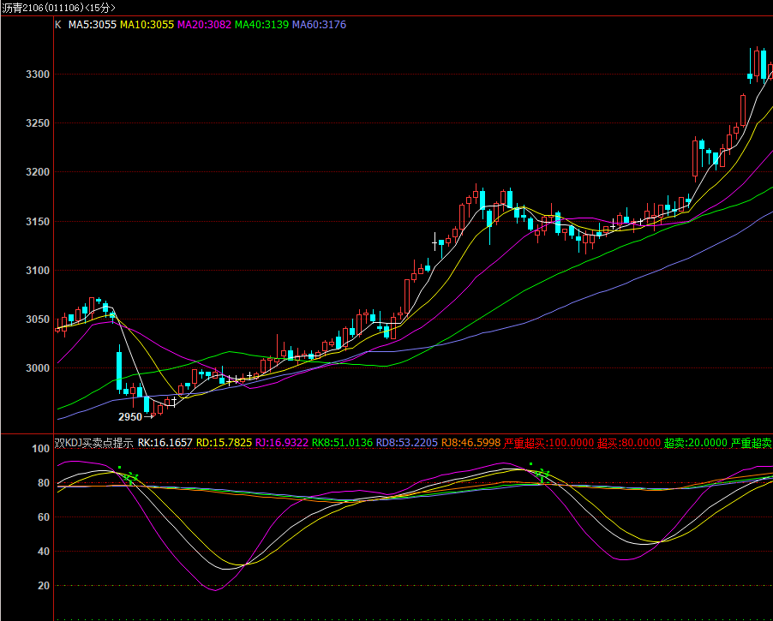Click the yellow RD:15.7825 value
Screen dimensions: 773x621
[225, 443]
